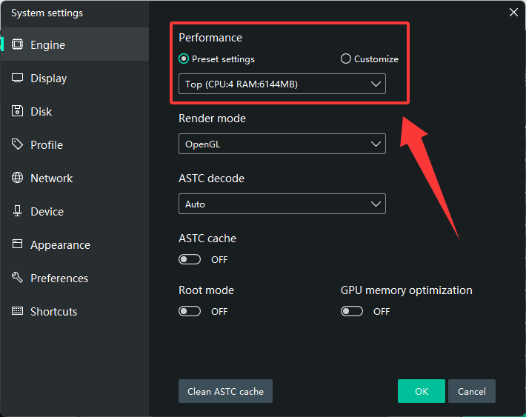Click the Display monitor icon
This screenshot has height=417, width=526.
click(x=17, y=79)
